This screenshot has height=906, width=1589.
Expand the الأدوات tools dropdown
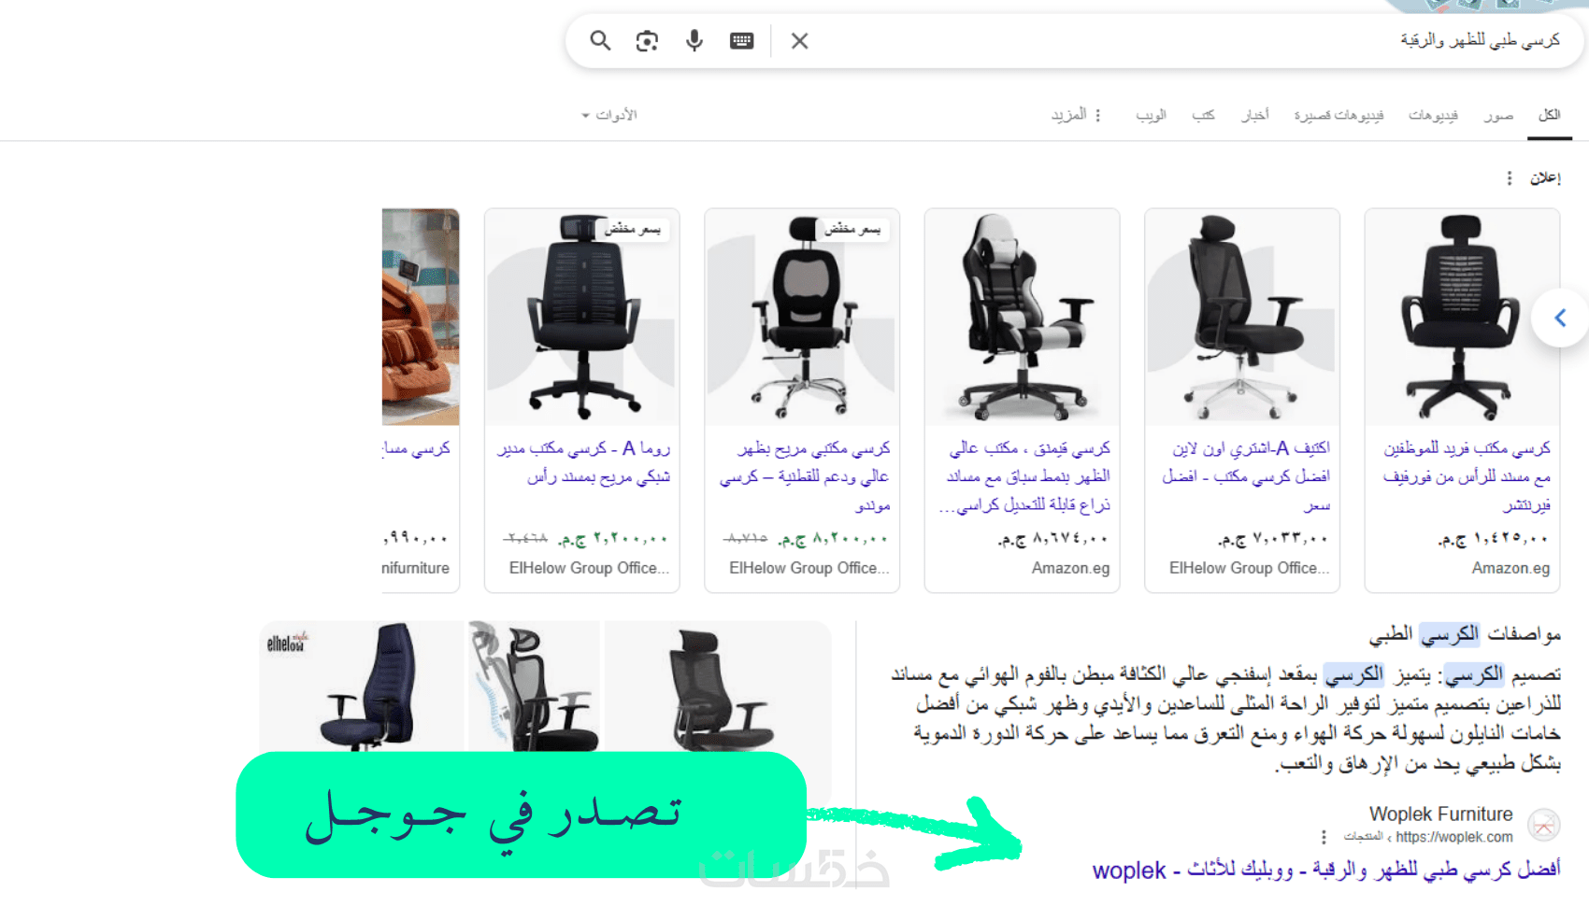(608, 115)
